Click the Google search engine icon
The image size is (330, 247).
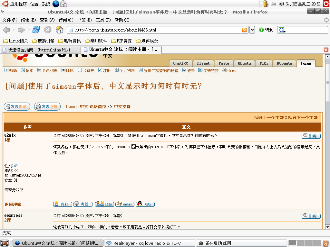[x=282, y=30]
